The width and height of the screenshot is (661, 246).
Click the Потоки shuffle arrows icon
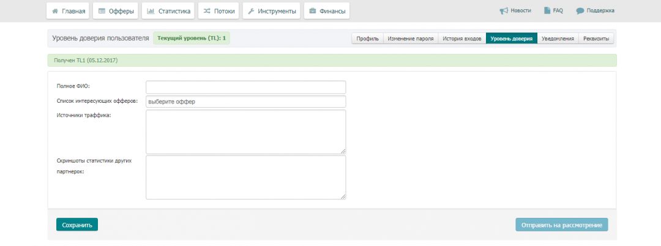pos(207,11)
